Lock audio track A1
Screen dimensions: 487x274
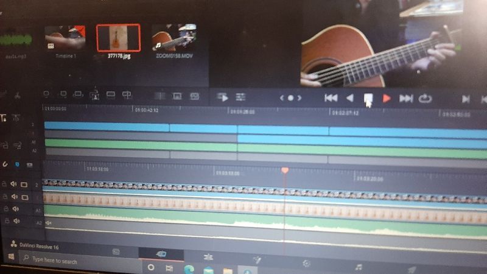[5, 209]
